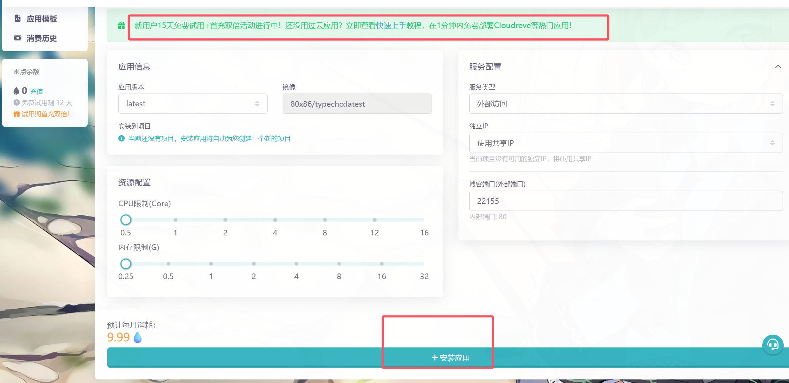
Task: Open the 服务类型 外部访问 dropdown
Action: click(x=626, y=103)
